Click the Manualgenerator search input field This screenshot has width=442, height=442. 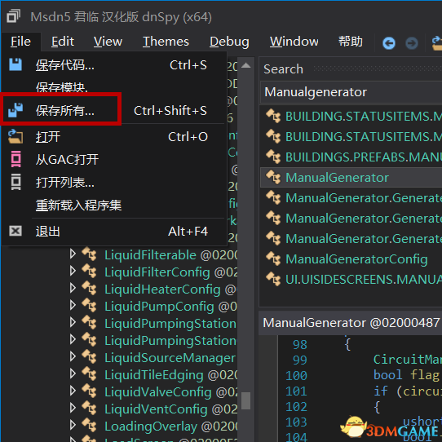coord(351,92)
